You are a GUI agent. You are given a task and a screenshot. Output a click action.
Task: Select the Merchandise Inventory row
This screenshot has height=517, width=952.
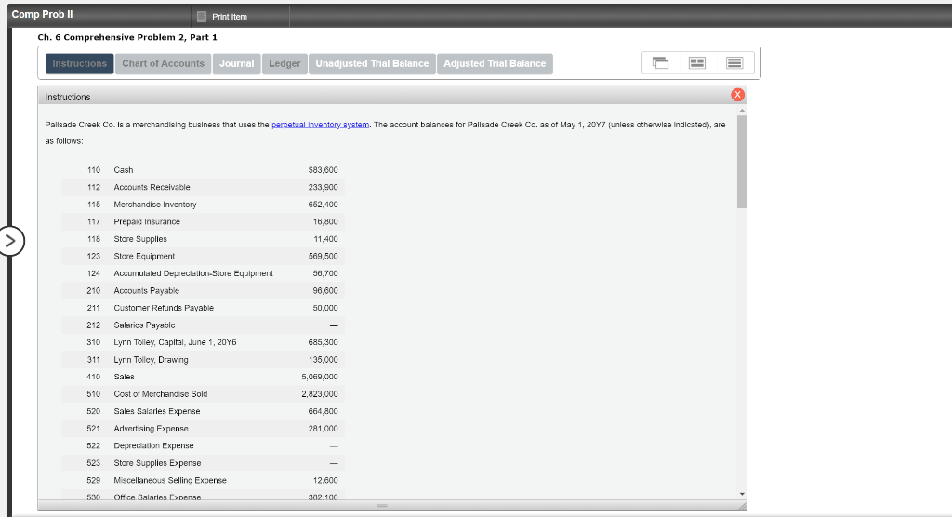(x=203, y=205)
